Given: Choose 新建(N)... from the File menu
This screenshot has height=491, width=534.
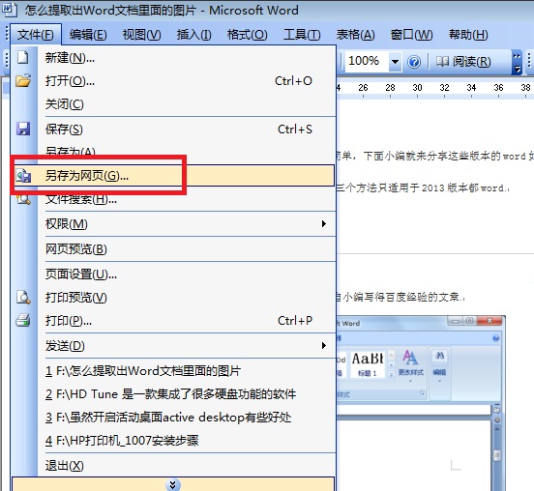Looking at the screenshot, I should point(173,57).
